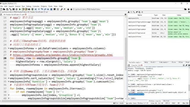Viewport: 190px width, 107px height.
Task: Click the parent directory up-arrow icon
Action: pyautogui.click(x=189, y=9)
